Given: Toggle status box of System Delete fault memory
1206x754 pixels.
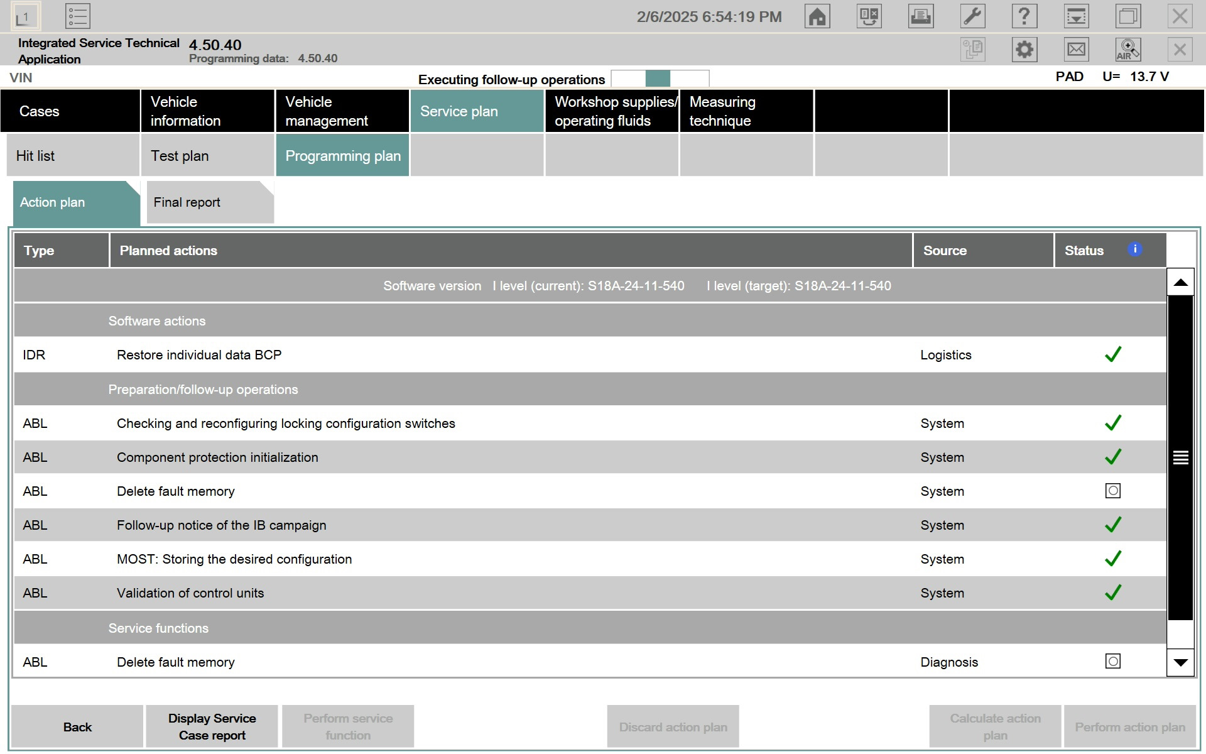Looking at the screenshot, I should point(1112,491).
